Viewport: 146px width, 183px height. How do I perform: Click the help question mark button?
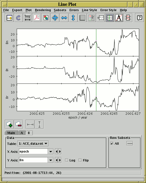pyautogui.click(x=139, y=18)
